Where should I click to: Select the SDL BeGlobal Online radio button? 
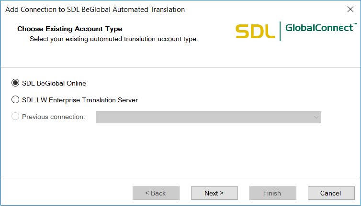[x=15, y=83]
